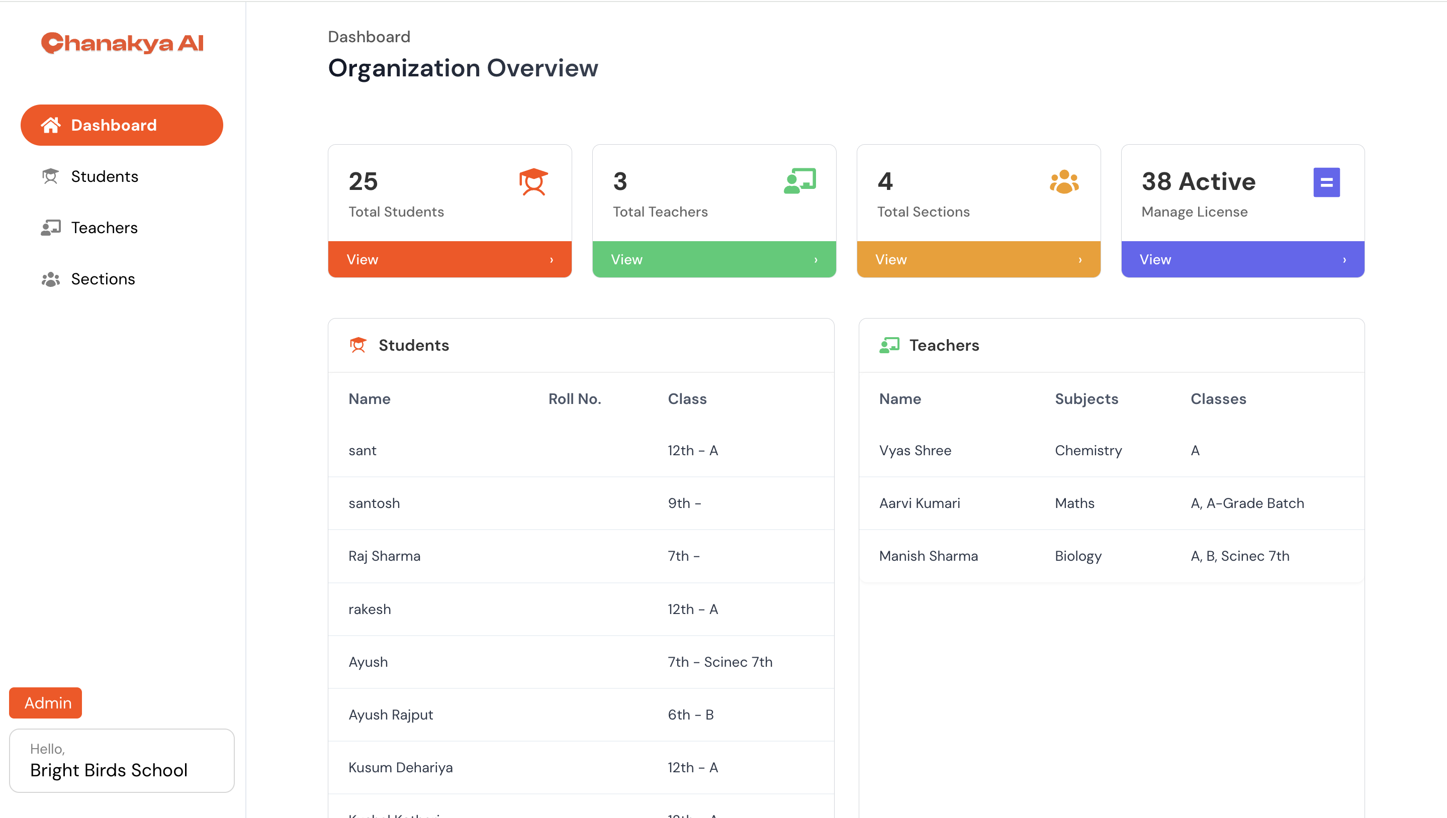
Task: Click the 'Organization Overview' heading
Action: click(x=463, y=68)
